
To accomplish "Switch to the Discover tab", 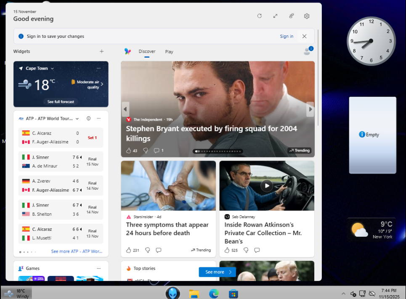I will point(147,51).
